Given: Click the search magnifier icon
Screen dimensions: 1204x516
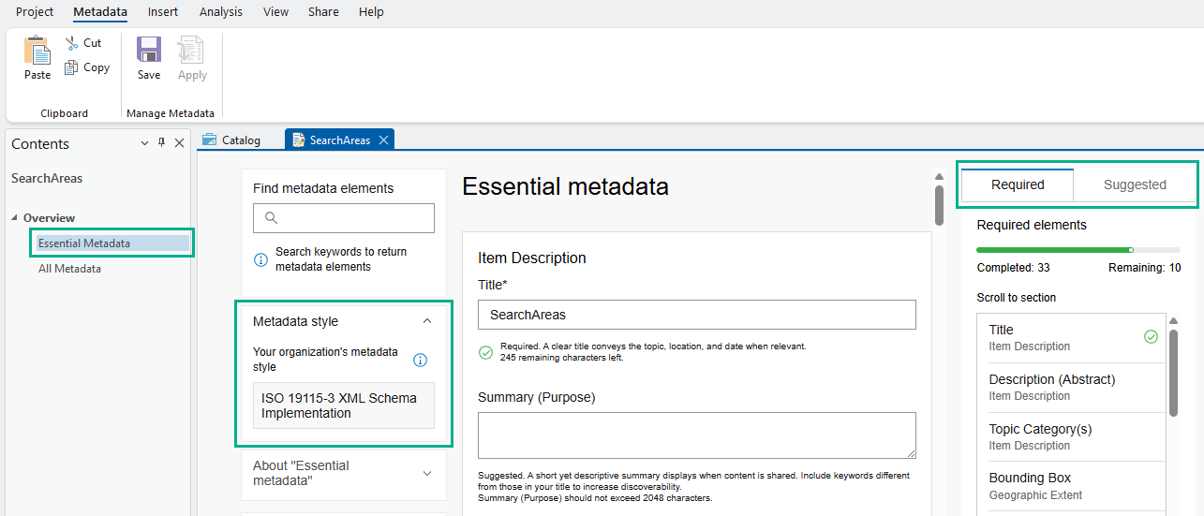Looking at the screenshot, I should click(272, 218).
